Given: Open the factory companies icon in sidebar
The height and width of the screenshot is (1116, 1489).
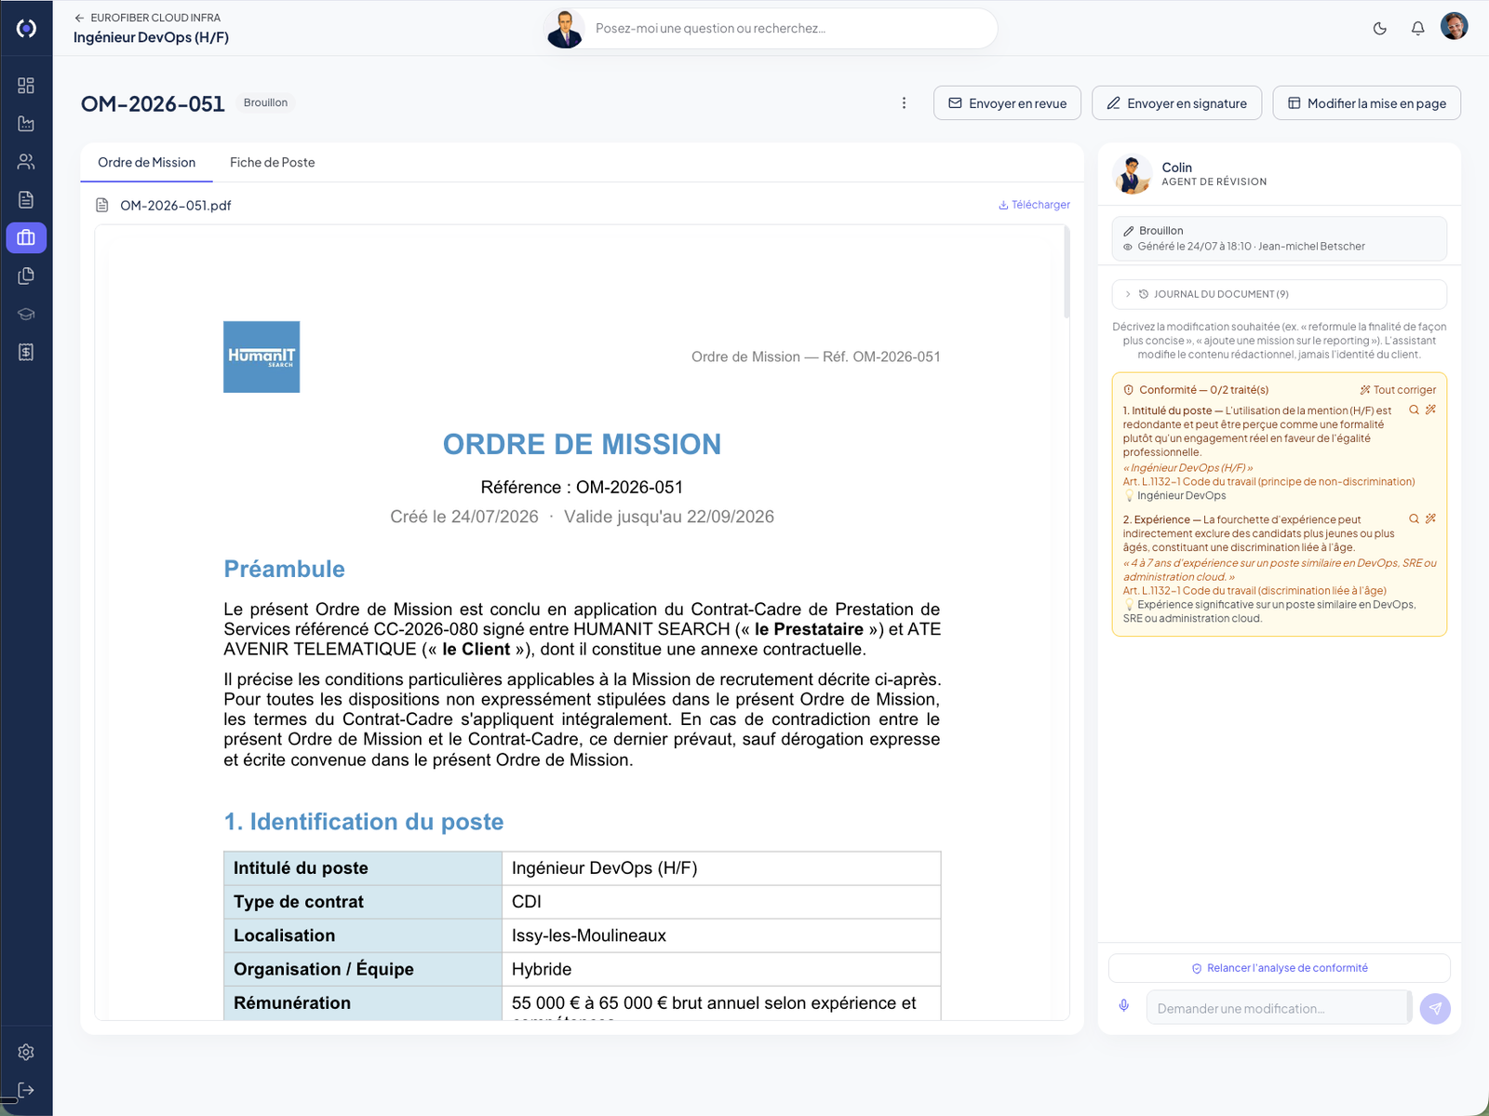Looking at the screenshot, I should click(26, 124).
